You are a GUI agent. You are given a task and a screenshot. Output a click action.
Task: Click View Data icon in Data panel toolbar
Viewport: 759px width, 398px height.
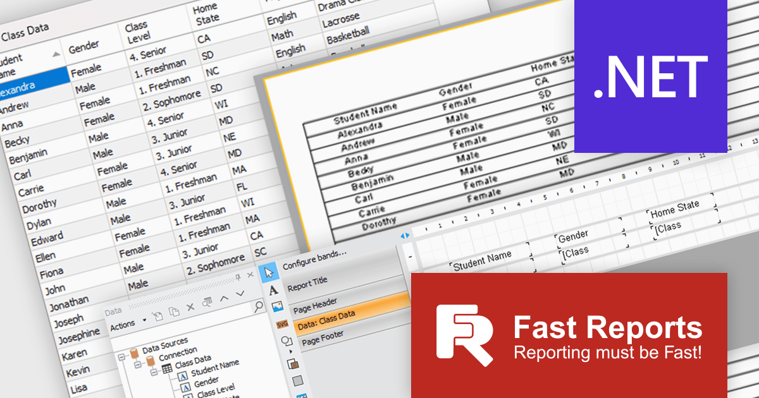[207, 303]
